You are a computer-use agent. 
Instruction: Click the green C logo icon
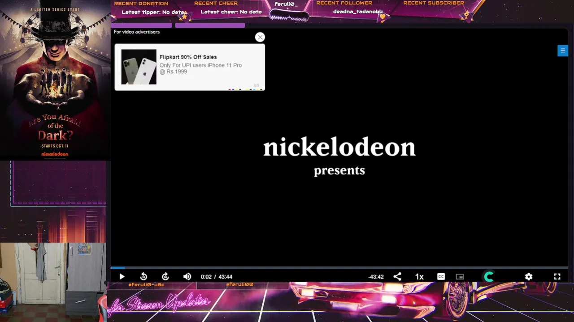tap(489, 277)
